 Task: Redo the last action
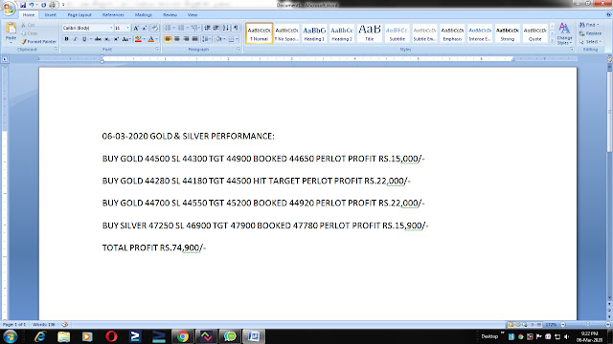tap(43, 5)
